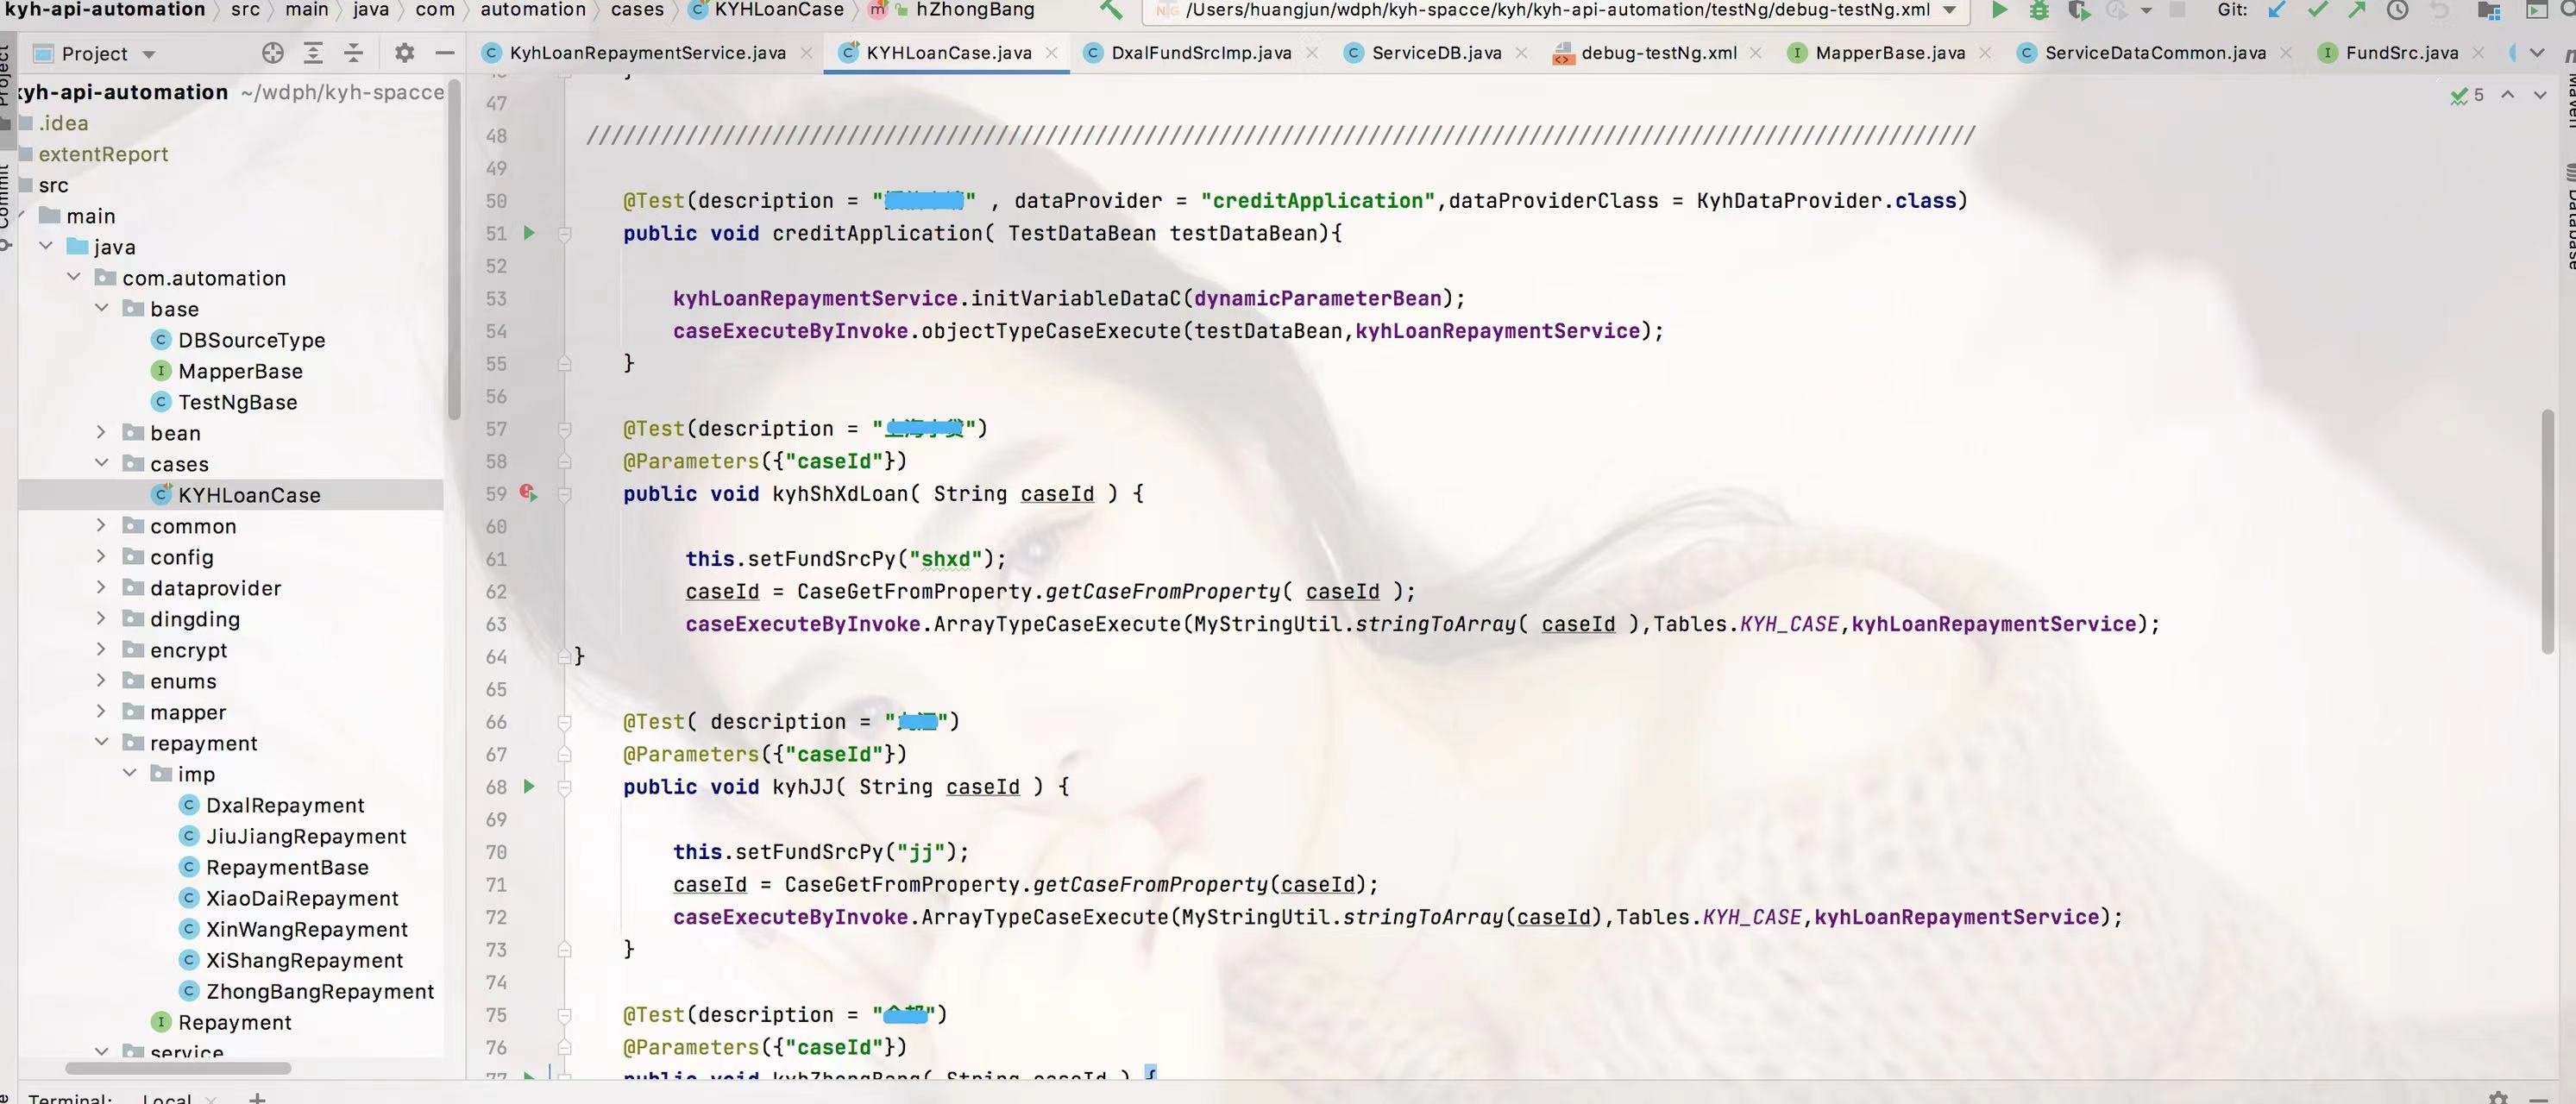The height and width of the screenshot is (1104, 2576).
Task: Click the automation breadcrumb in navigation bar
Action: click(533, 10)
